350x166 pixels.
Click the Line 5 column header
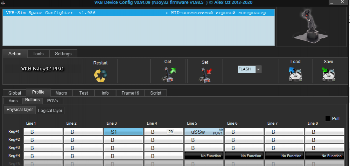[192, 123]
